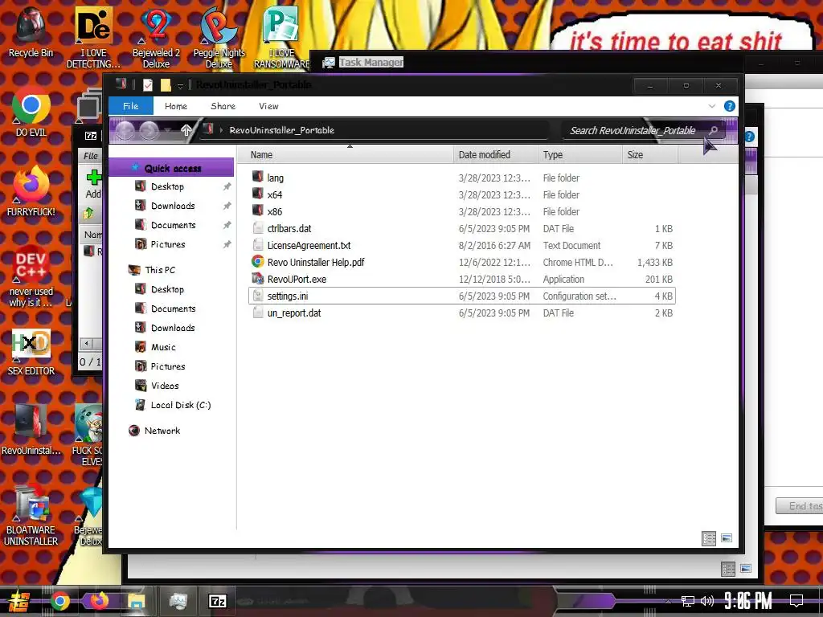Image resolution: width=823 pixels, height=617 pixels.
Task: Click the volume icon in the system tray
Action: click(x=707, y=601)
